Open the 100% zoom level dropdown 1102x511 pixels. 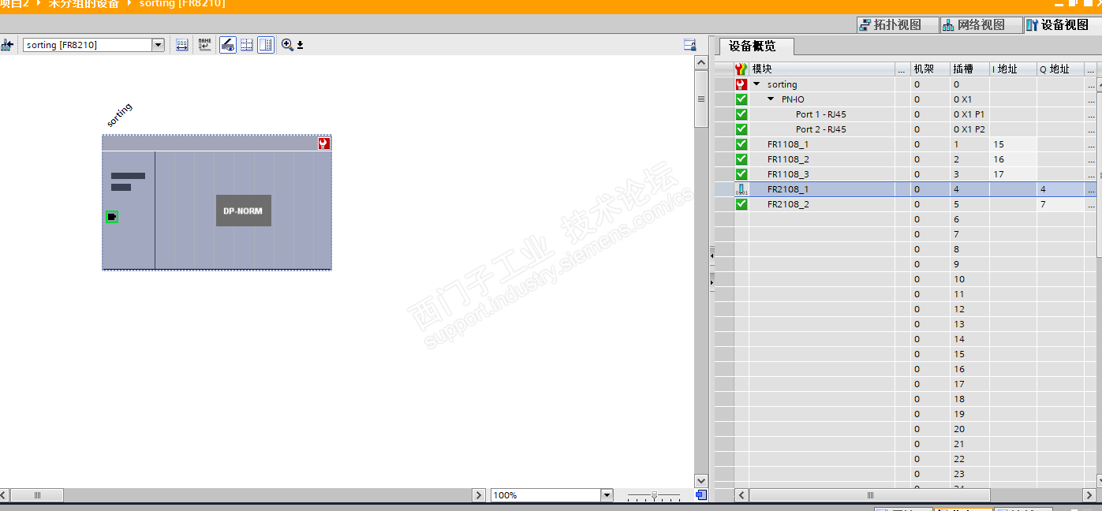[607, 495]
